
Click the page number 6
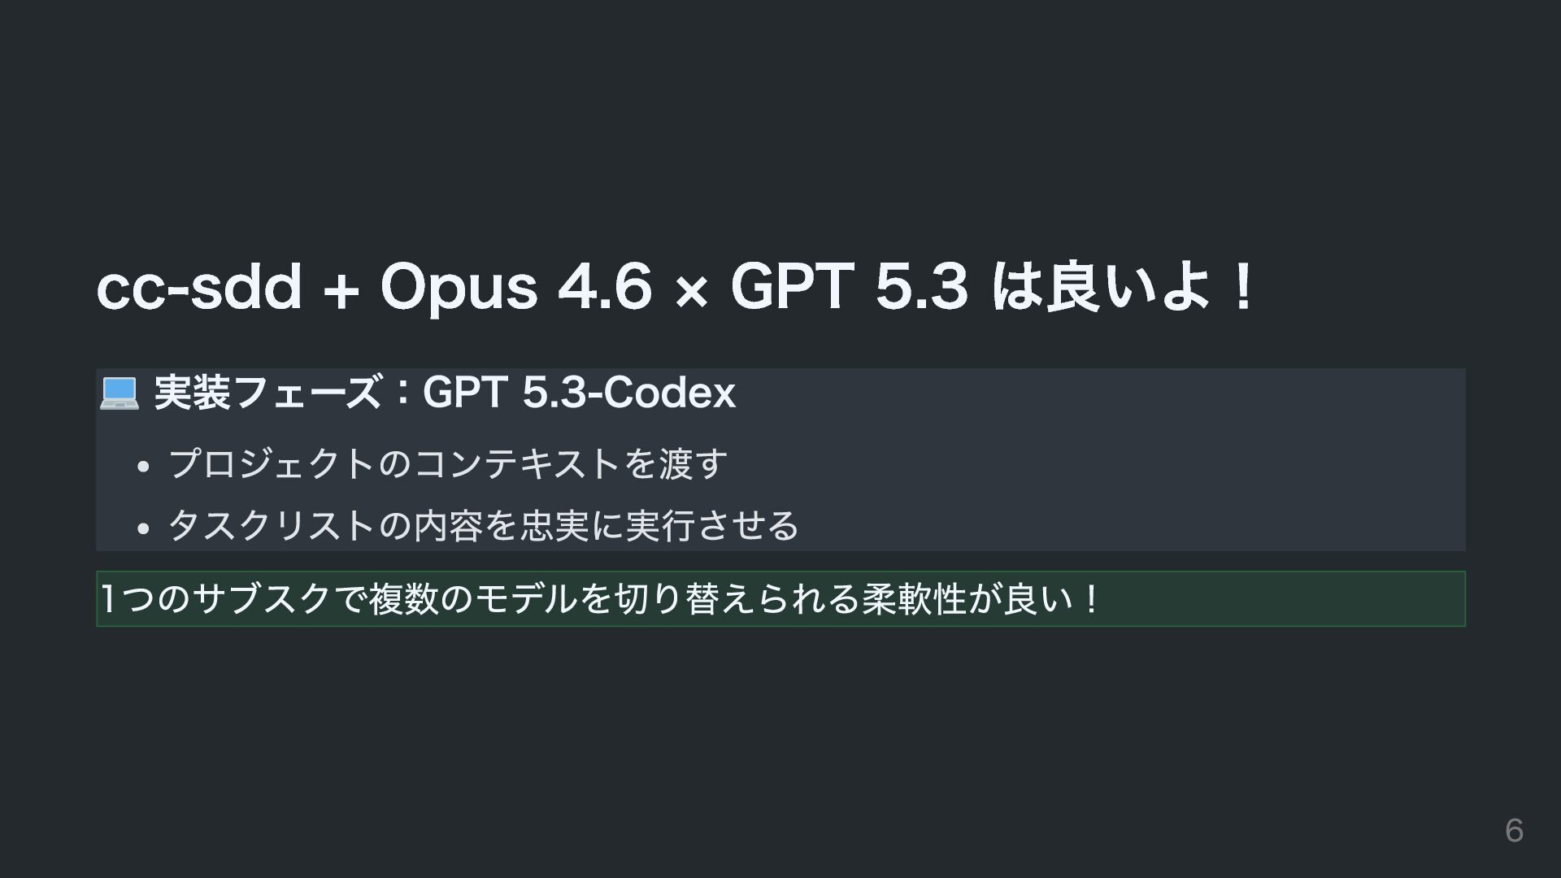[x=1514, y=830]
